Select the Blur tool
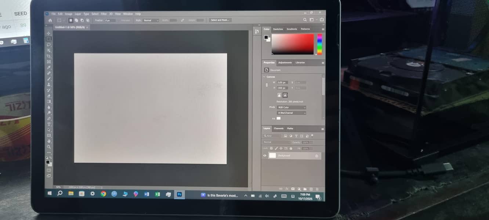The width and height of the screenshot is (489, 220). tap(48, 107)
